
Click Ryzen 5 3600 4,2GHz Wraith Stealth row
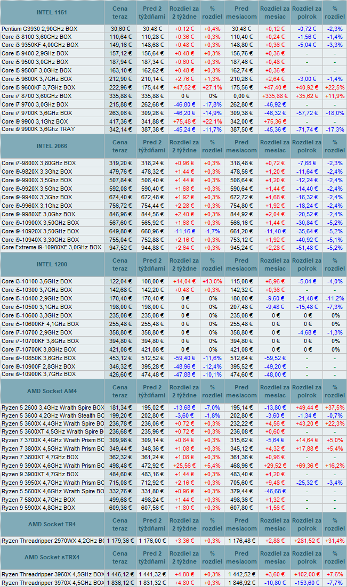click(x=52, y=415)
